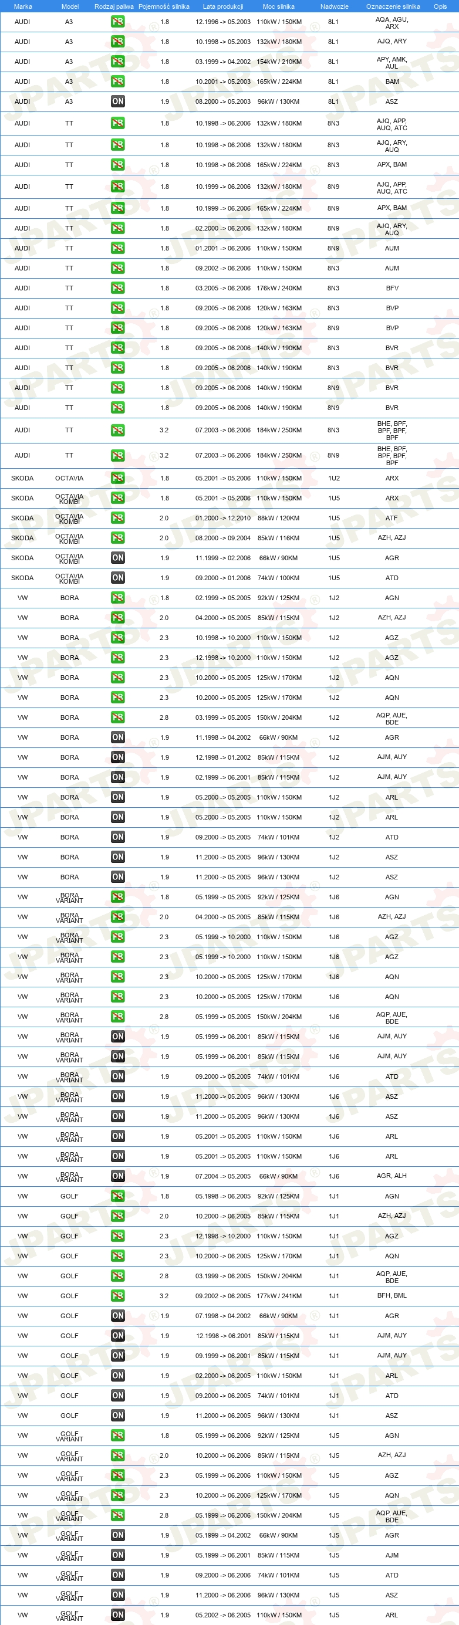459x1625 pixels.
Task: Click petrol icon in Bora Variant AGN row
Action: [x=117, y=897]
